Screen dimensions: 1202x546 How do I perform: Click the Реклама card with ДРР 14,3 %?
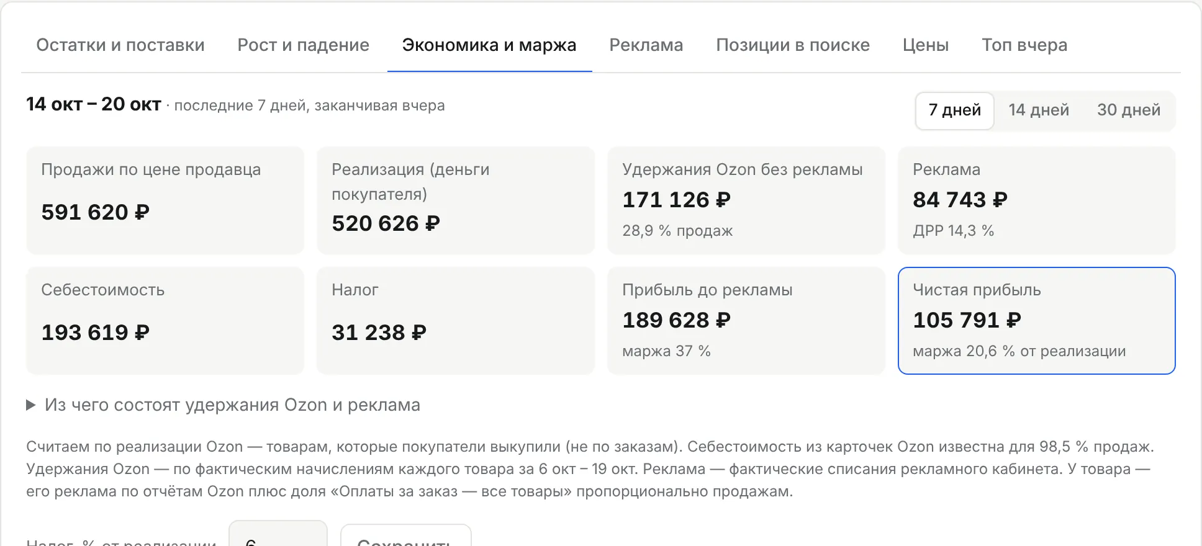(x=1037, y=200)
